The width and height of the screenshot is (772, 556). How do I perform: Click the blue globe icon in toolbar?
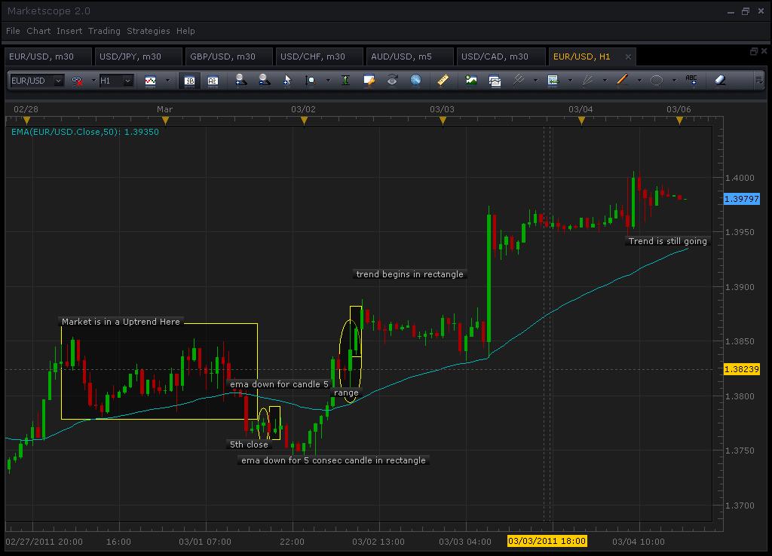pyautogui.click(x=416, y=80)
